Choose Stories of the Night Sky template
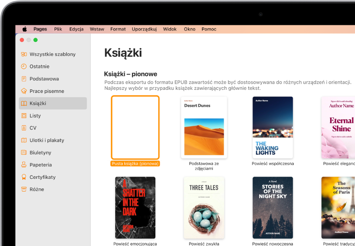355x246 pixels. pyautogui.click(x=273, y=208)
